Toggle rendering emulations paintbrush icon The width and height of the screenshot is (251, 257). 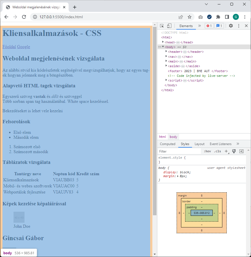(x=234, y=151)
